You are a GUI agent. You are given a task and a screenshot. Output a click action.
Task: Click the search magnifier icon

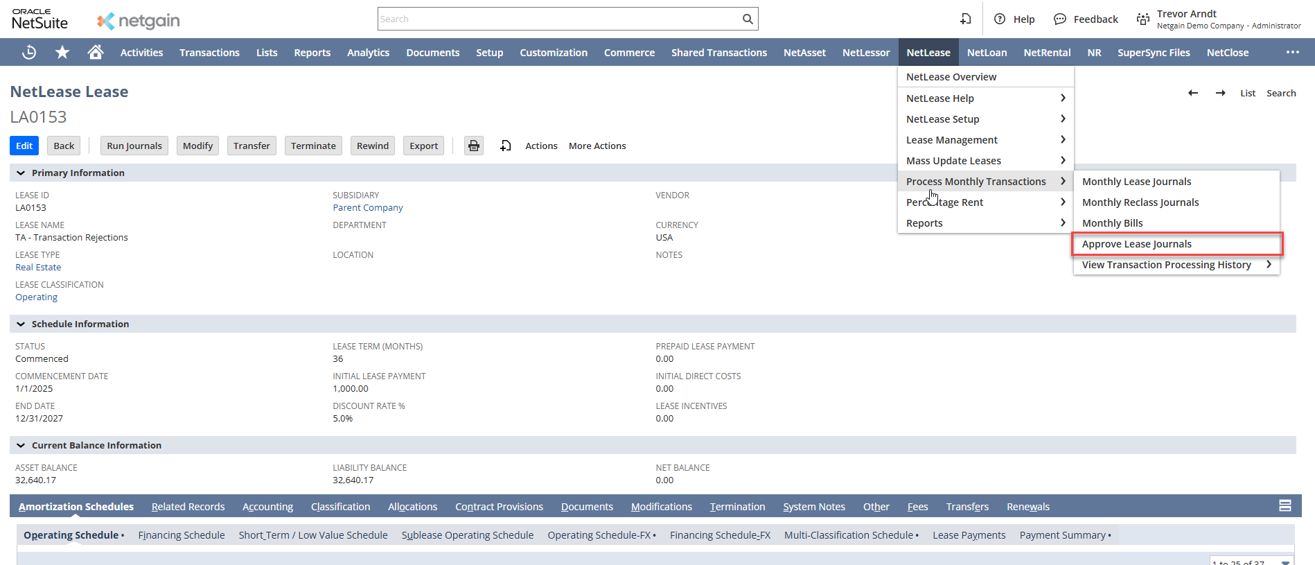[x=748, y=19]
